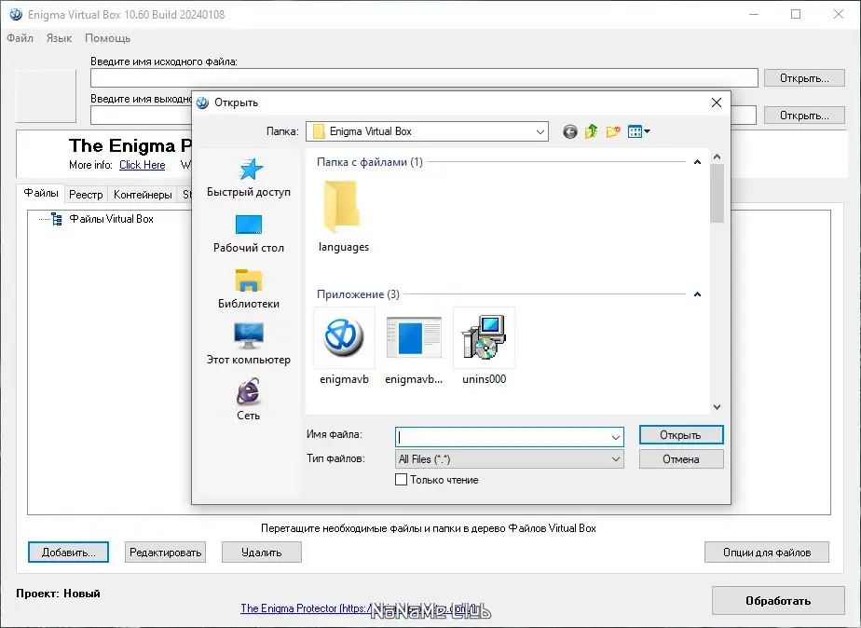The image size is (861, 628).
Task: Expand the Имя файла dropdown arrow
Action: [616, 438]
